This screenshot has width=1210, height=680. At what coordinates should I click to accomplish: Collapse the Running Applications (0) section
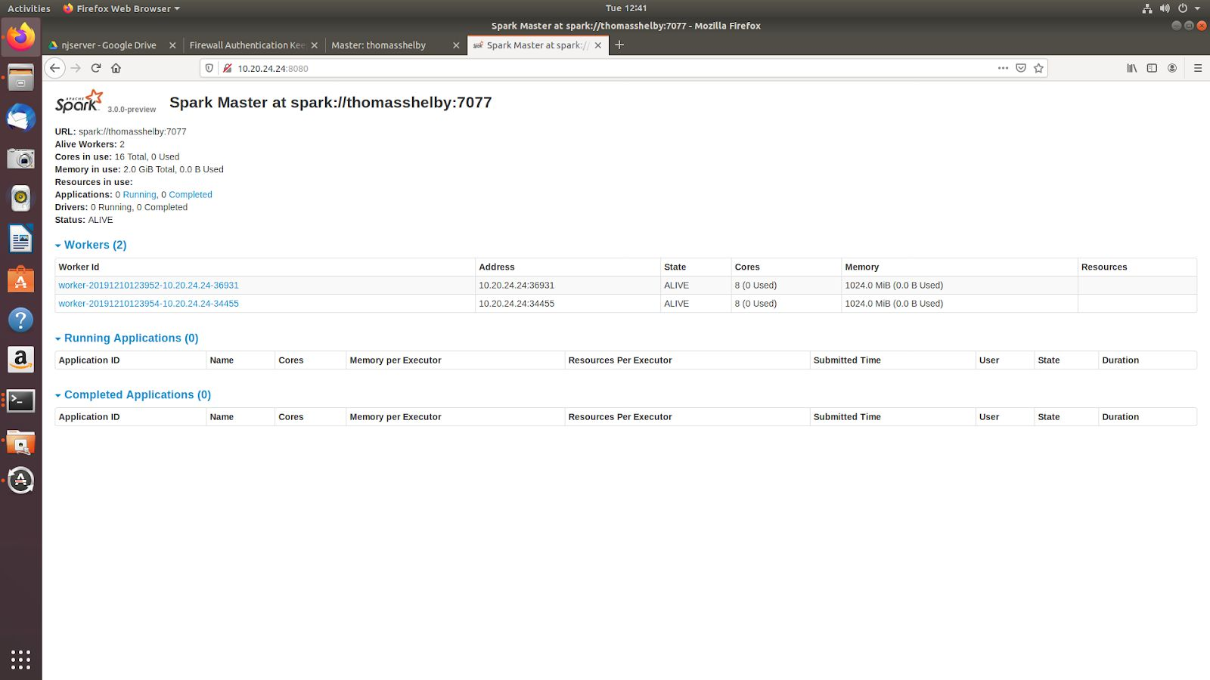[x=126, y=338]
